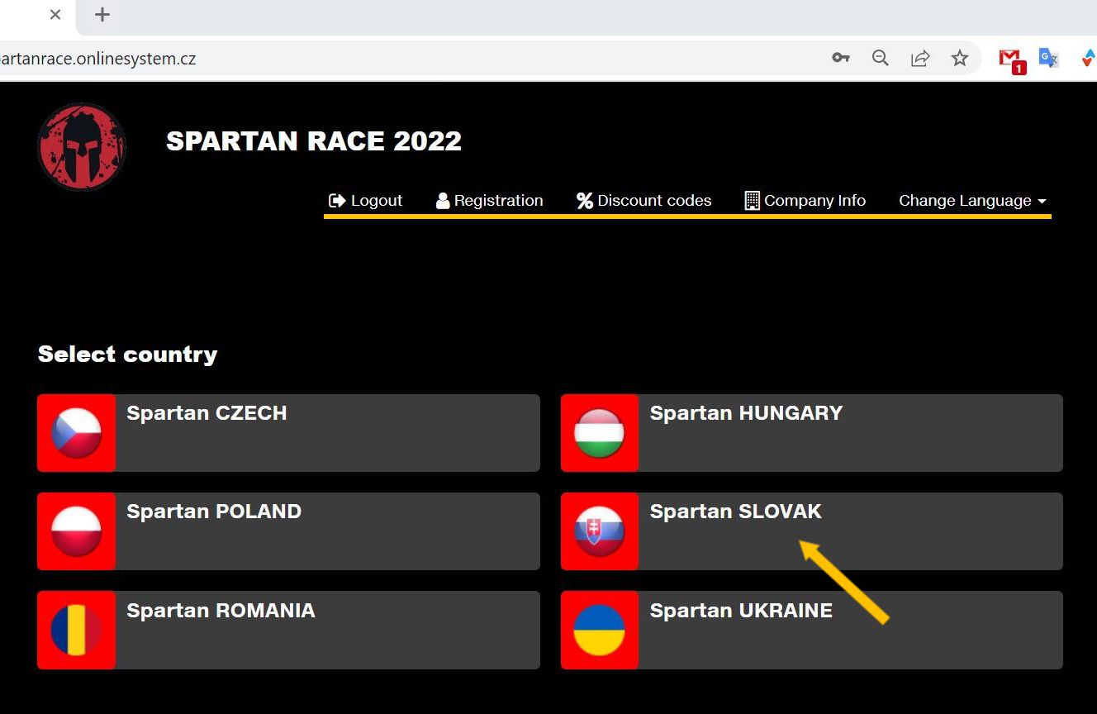Click the Logout link

[365, 201]
